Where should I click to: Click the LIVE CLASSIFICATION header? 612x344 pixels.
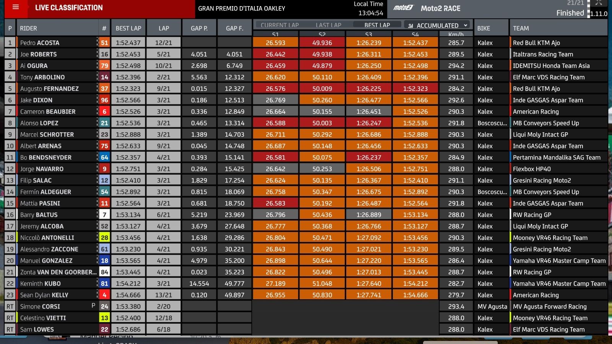(x=69, y=8)
